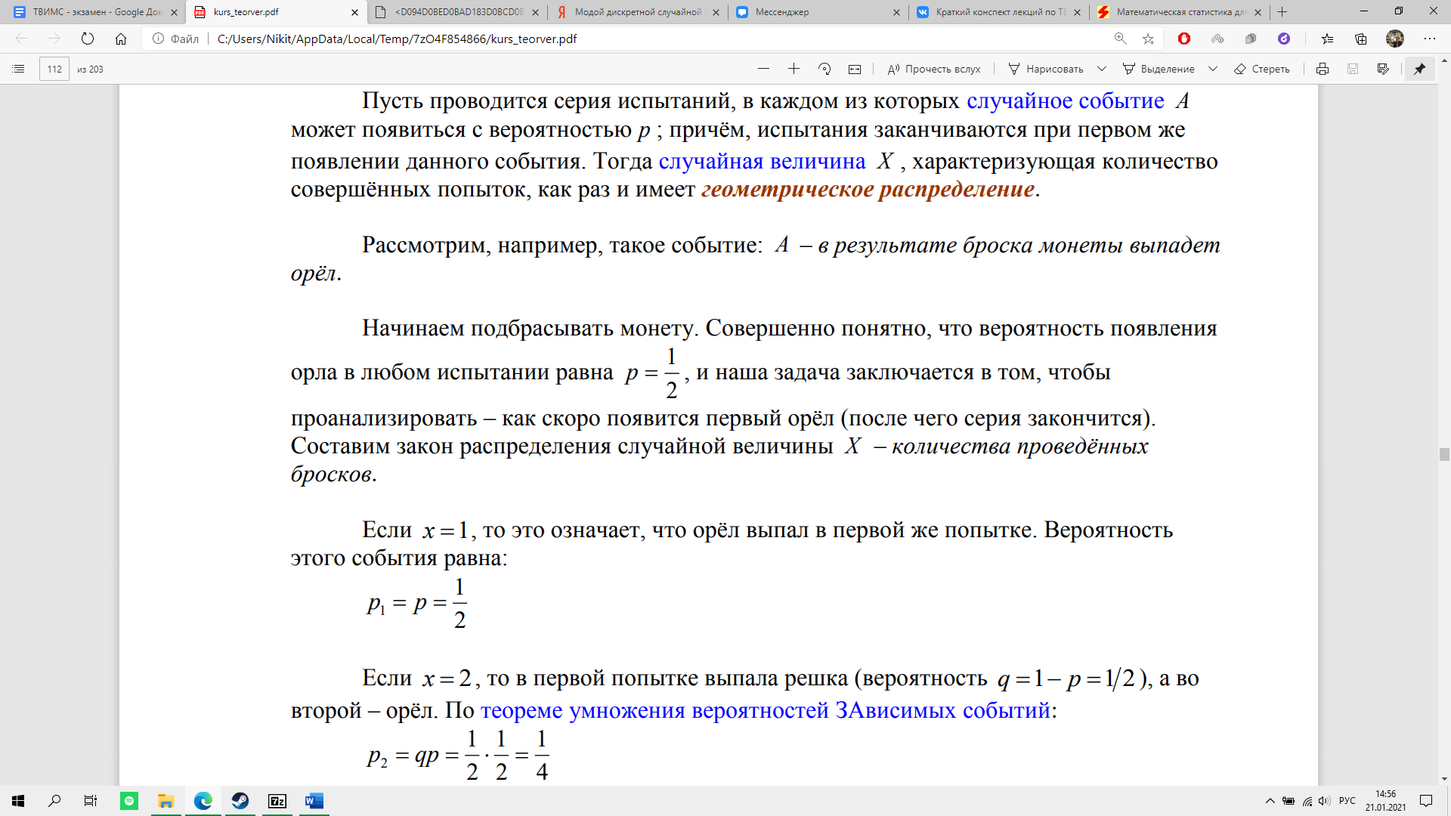
Task: Toggle the pin toolbar button
Action: point(1420,69)
